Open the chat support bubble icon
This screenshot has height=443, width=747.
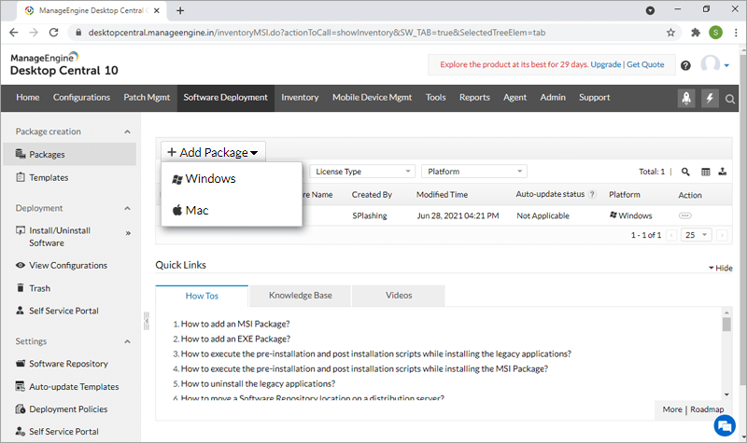pos(724,425)
